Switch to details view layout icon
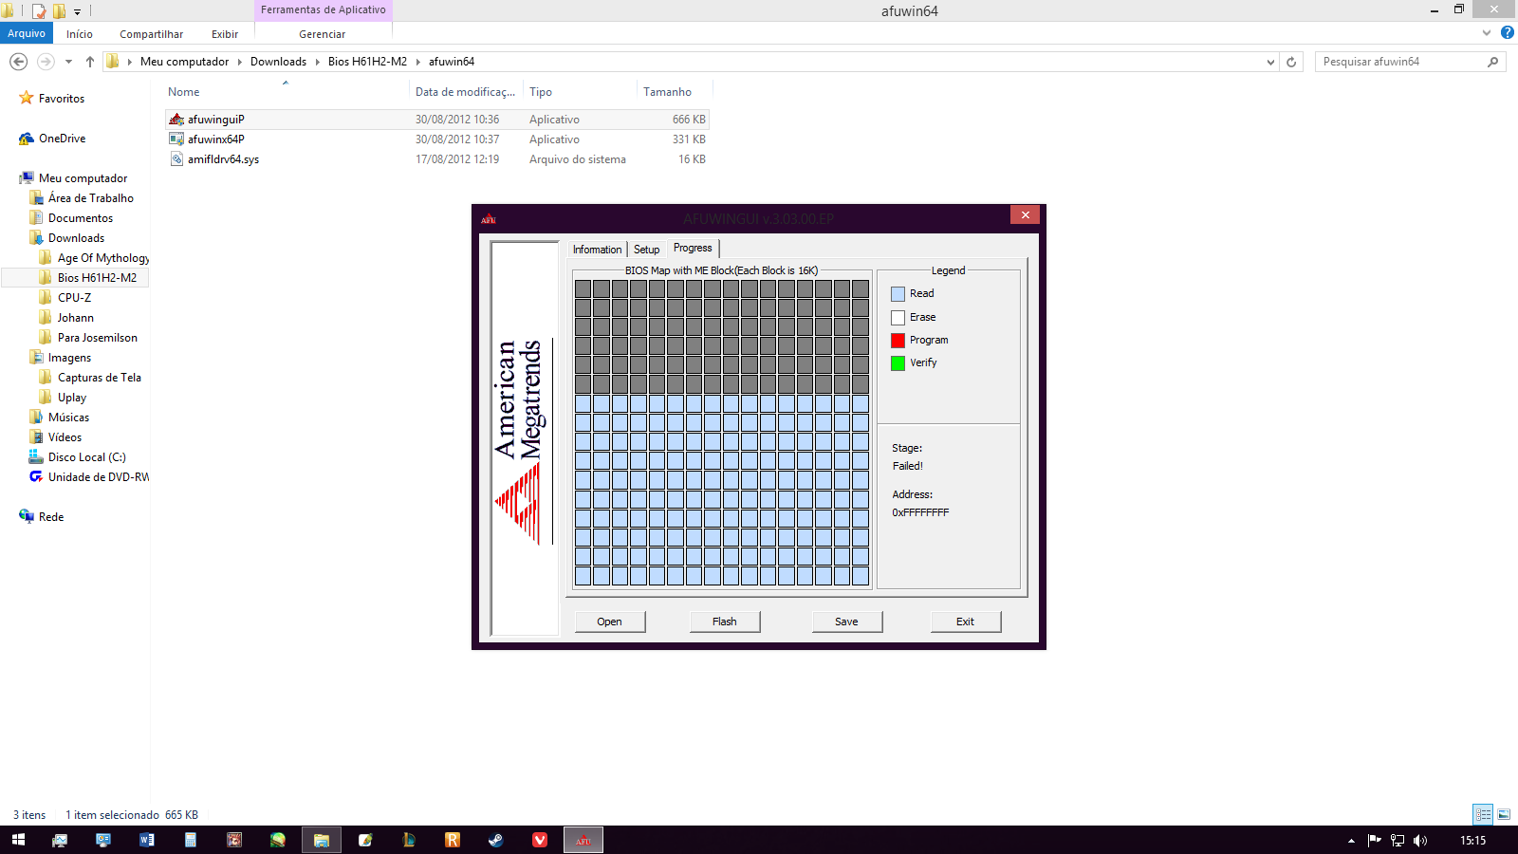Screen dimensions: 1518x854 pos(1483,814)
